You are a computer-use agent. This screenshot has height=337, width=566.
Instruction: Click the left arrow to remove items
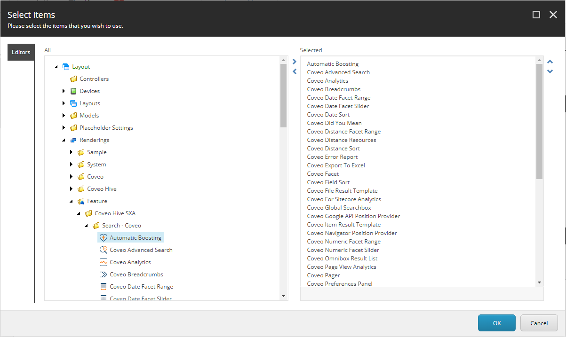[x=294, y=71]
